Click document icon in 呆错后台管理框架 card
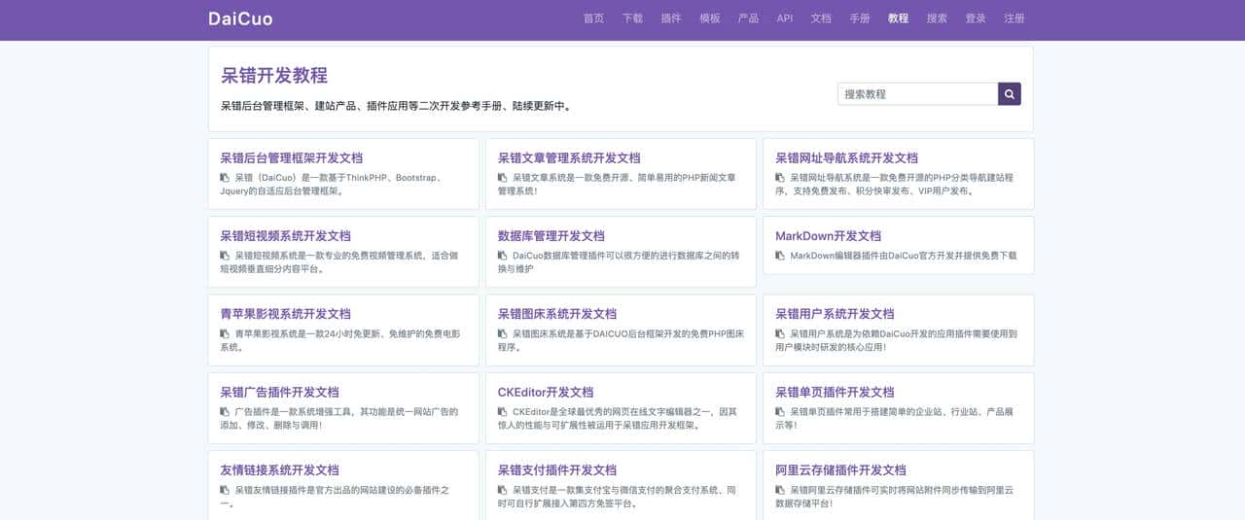Viewport: 1245px width, 520px height. [x=225, y=178]
